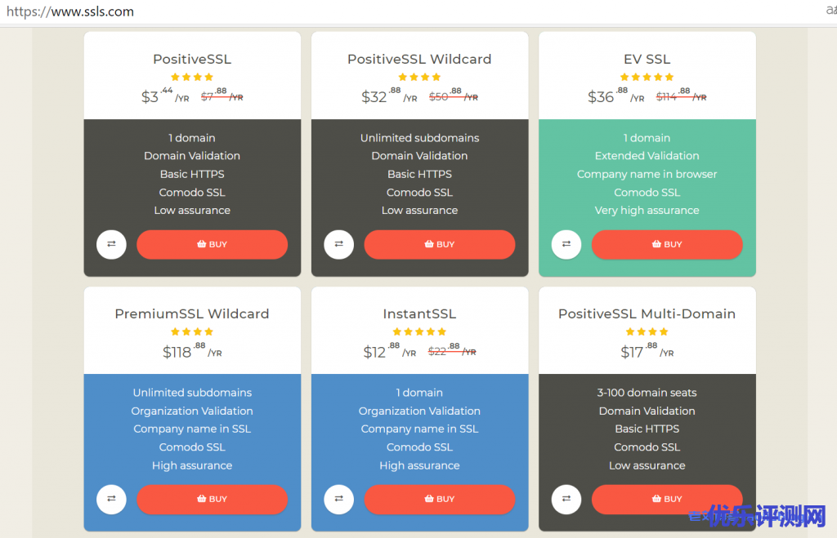Buy the InstantSSL certificate
This screenshot has height=538, width=837.
(x=439, y=499)
